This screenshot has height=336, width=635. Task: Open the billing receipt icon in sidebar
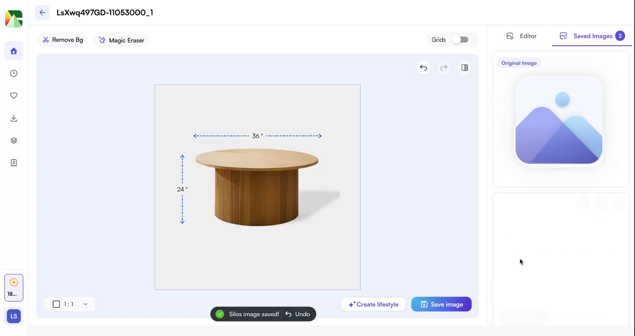pos(14,162)
